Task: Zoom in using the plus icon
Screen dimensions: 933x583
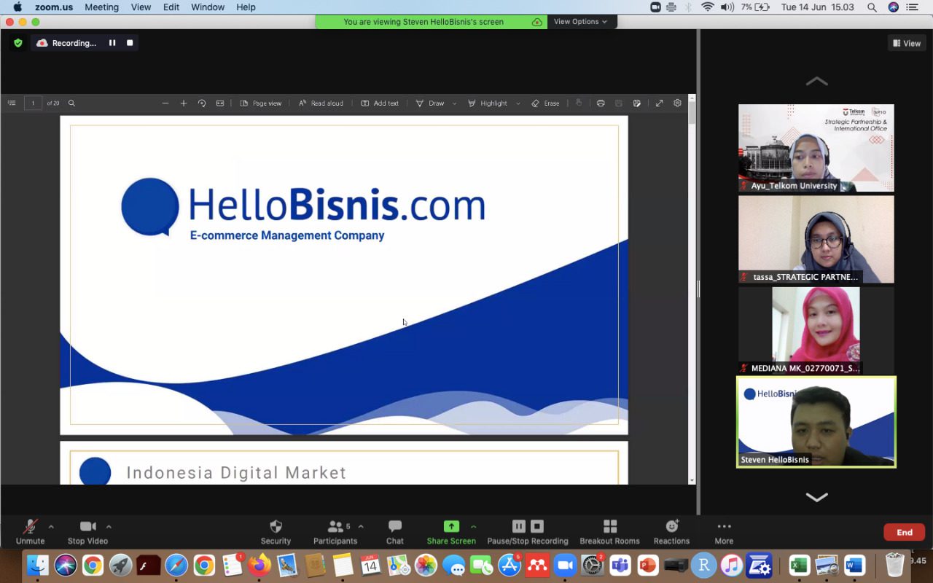Action: [184, 103]
